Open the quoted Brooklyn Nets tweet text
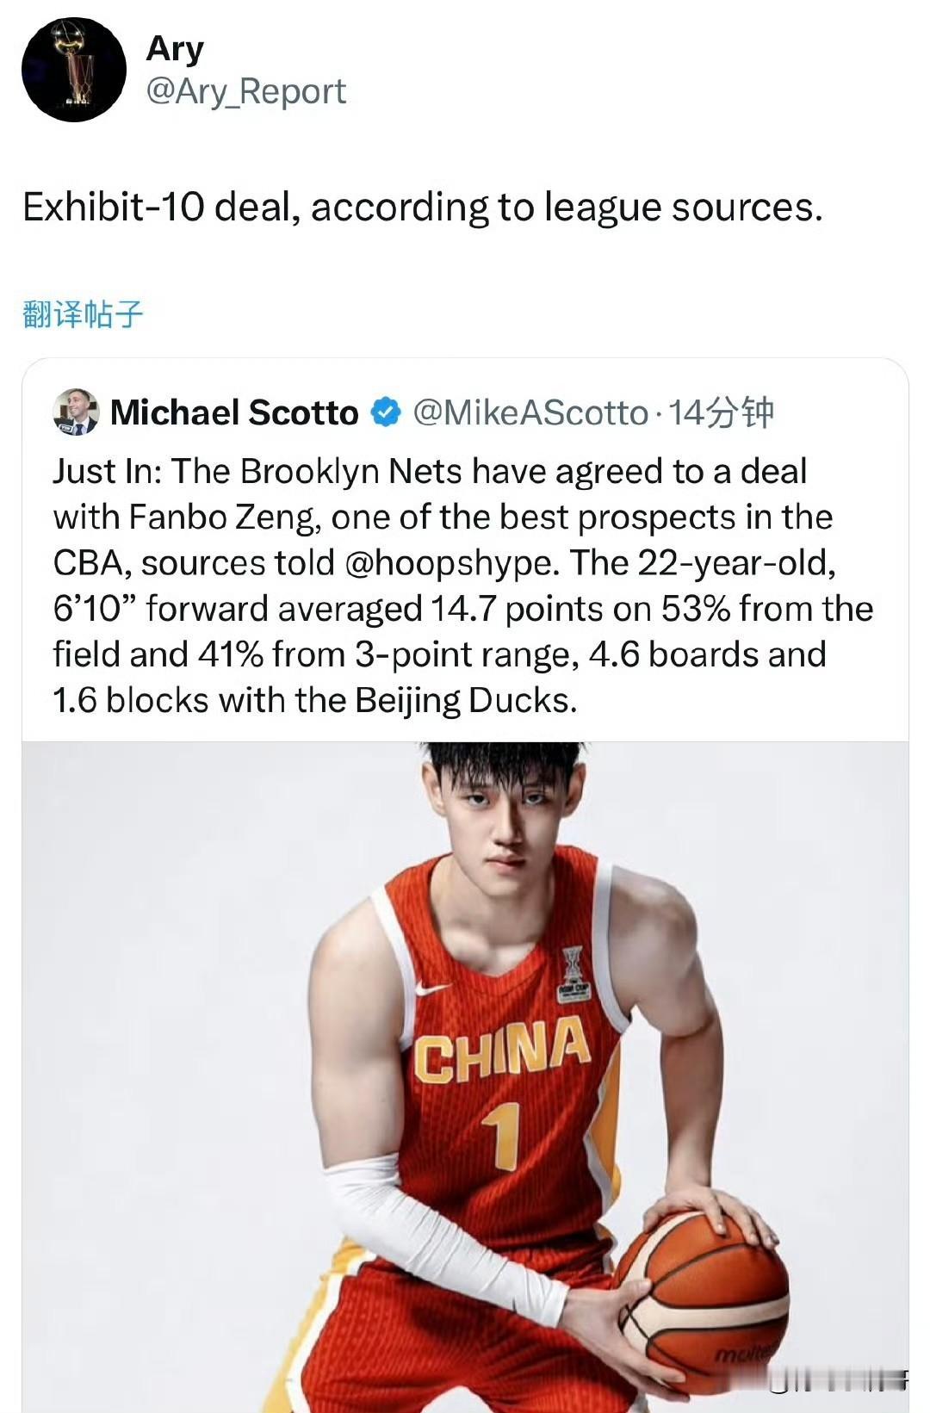The image size is (930, 1413). (x=463, y=586)
